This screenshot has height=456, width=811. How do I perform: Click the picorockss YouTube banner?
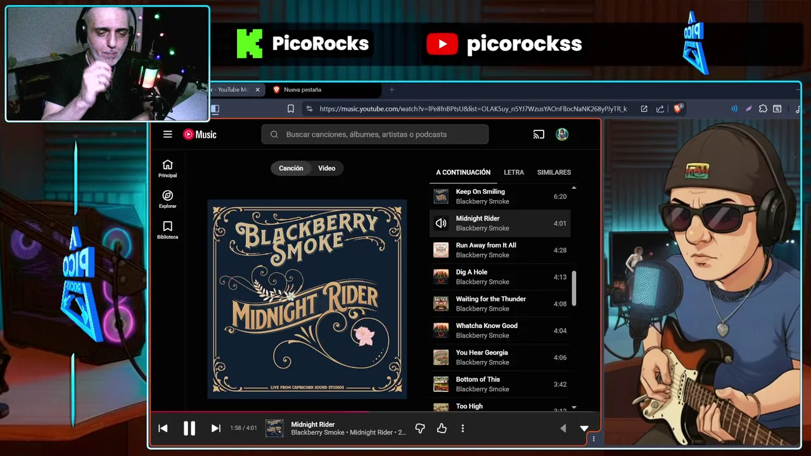click(x=504, y=44)
